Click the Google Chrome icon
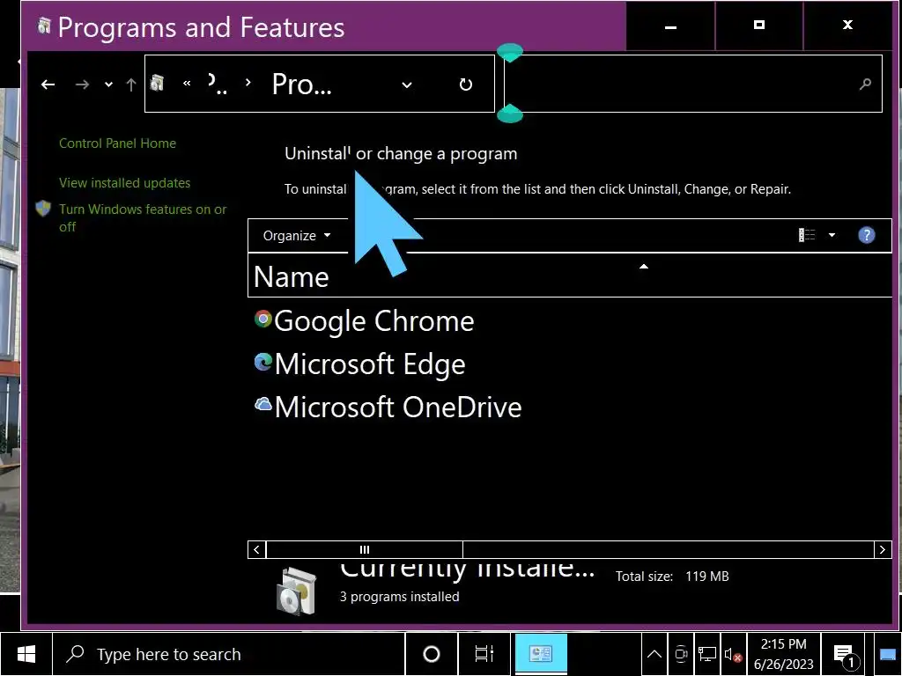902x676 pixels. pyautogui.click(x=262, y=319)
